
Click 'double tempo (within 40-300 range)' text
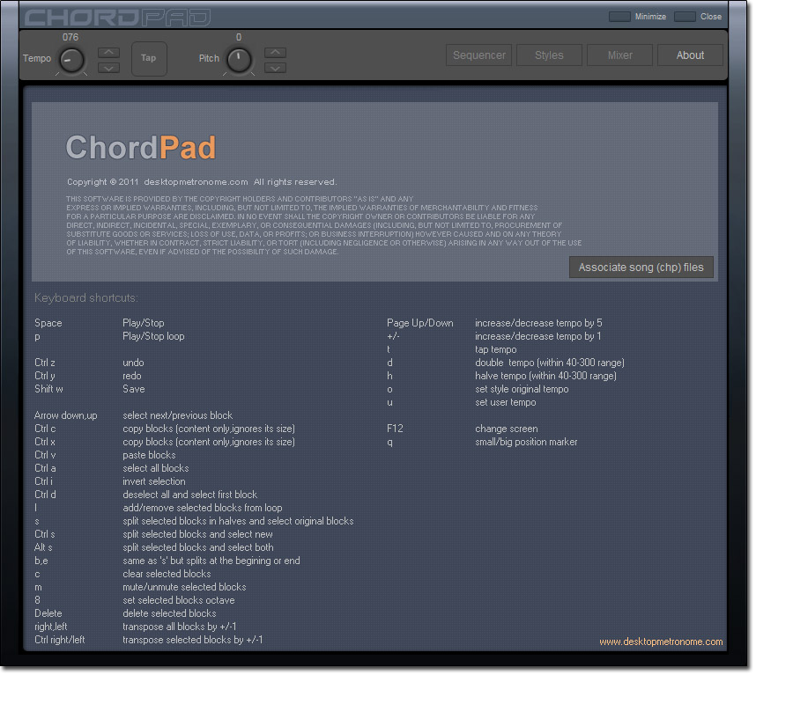click(550, 363)
